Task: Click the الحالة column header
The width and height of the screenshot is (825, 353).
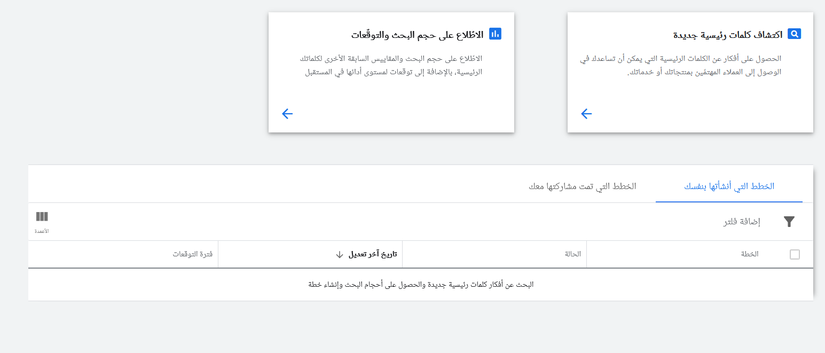Action: [x=572, y=254]
